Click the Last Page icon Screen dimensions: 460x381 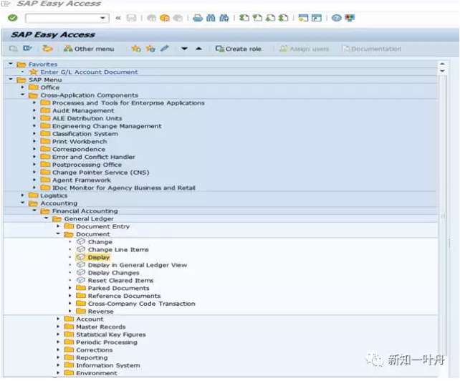[284, 18]
